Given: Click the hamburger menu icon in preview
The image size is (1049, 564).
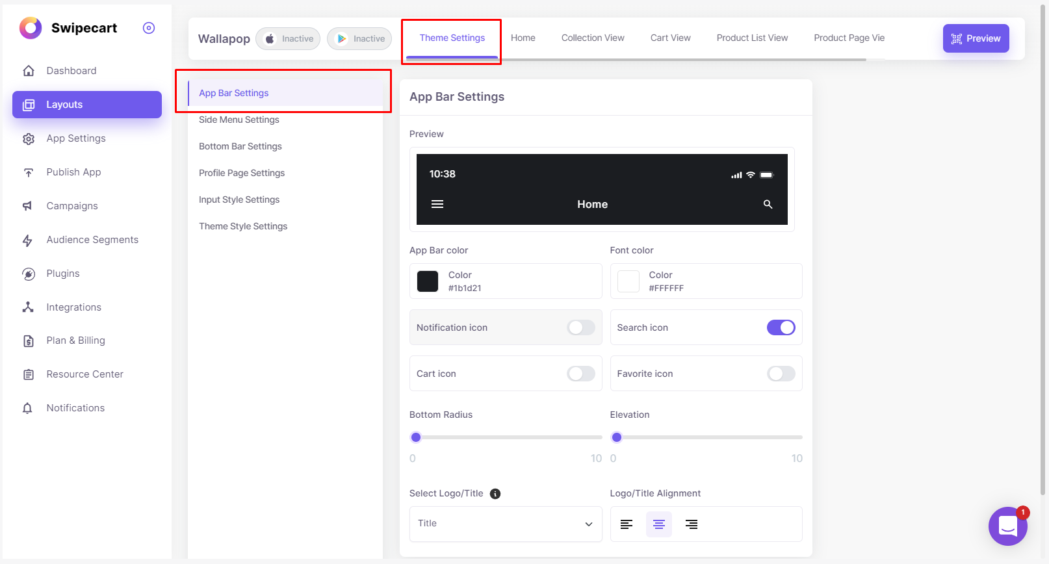Looking at the screenshot, I should click(437, 204).
